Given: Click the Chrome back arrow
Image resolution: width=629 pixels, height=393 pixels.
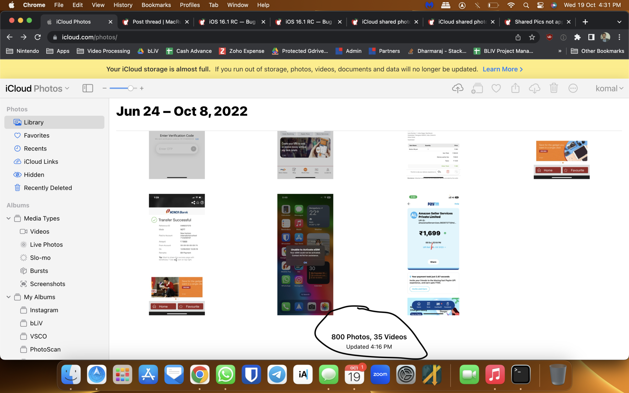Looking at the screenshot, I should point(9,37).
